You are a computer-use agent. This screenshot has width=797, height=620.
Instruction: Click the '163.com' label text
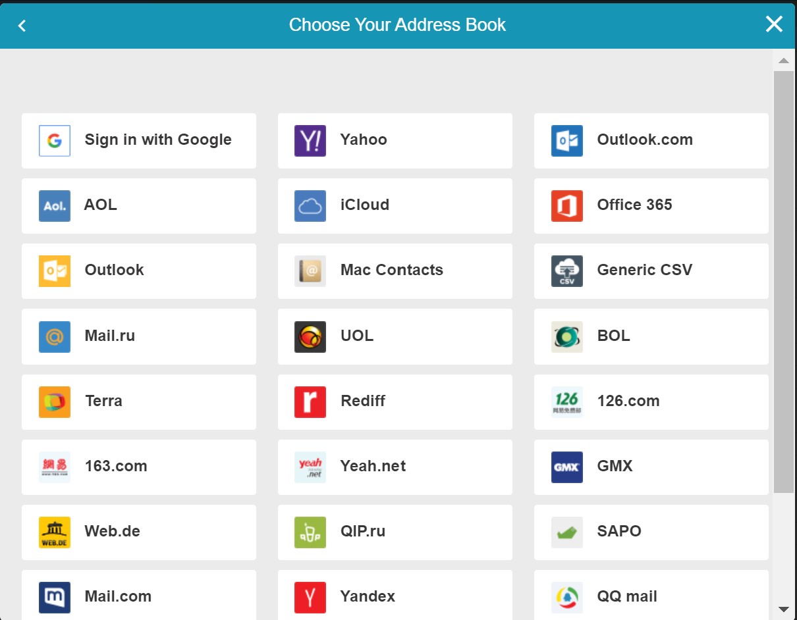(x=116, y=466)
